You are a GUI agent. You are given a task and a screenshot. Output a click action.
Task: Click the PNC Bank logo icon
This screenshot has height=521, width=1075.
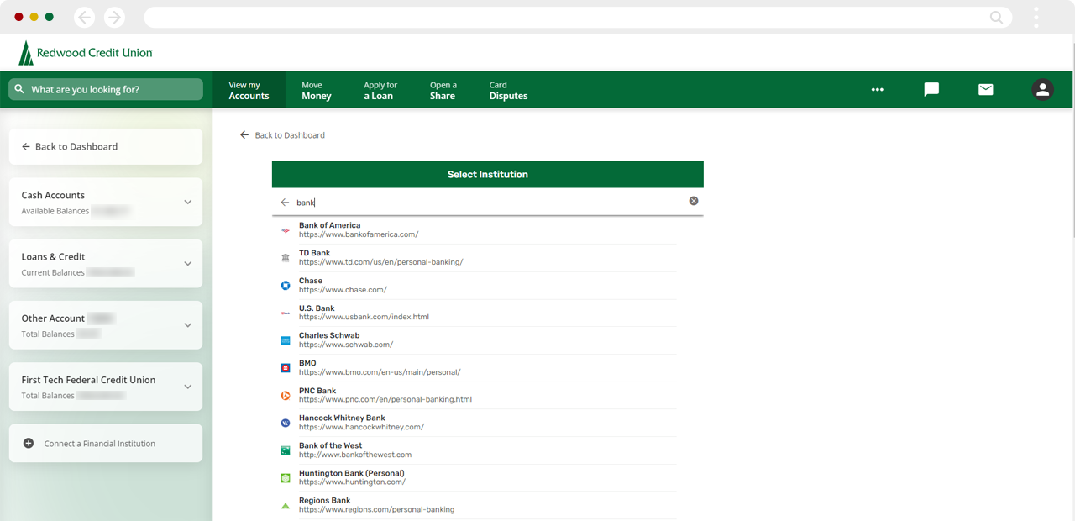[x=286, y=395]
